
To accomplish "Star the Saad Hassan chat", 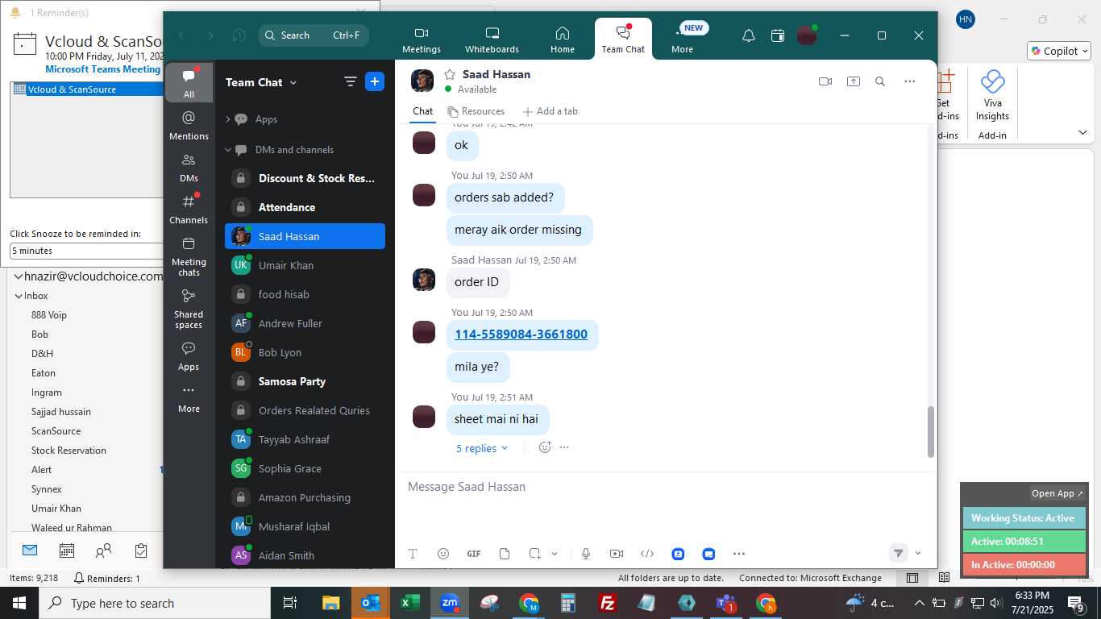I will [x=450, y=74].
